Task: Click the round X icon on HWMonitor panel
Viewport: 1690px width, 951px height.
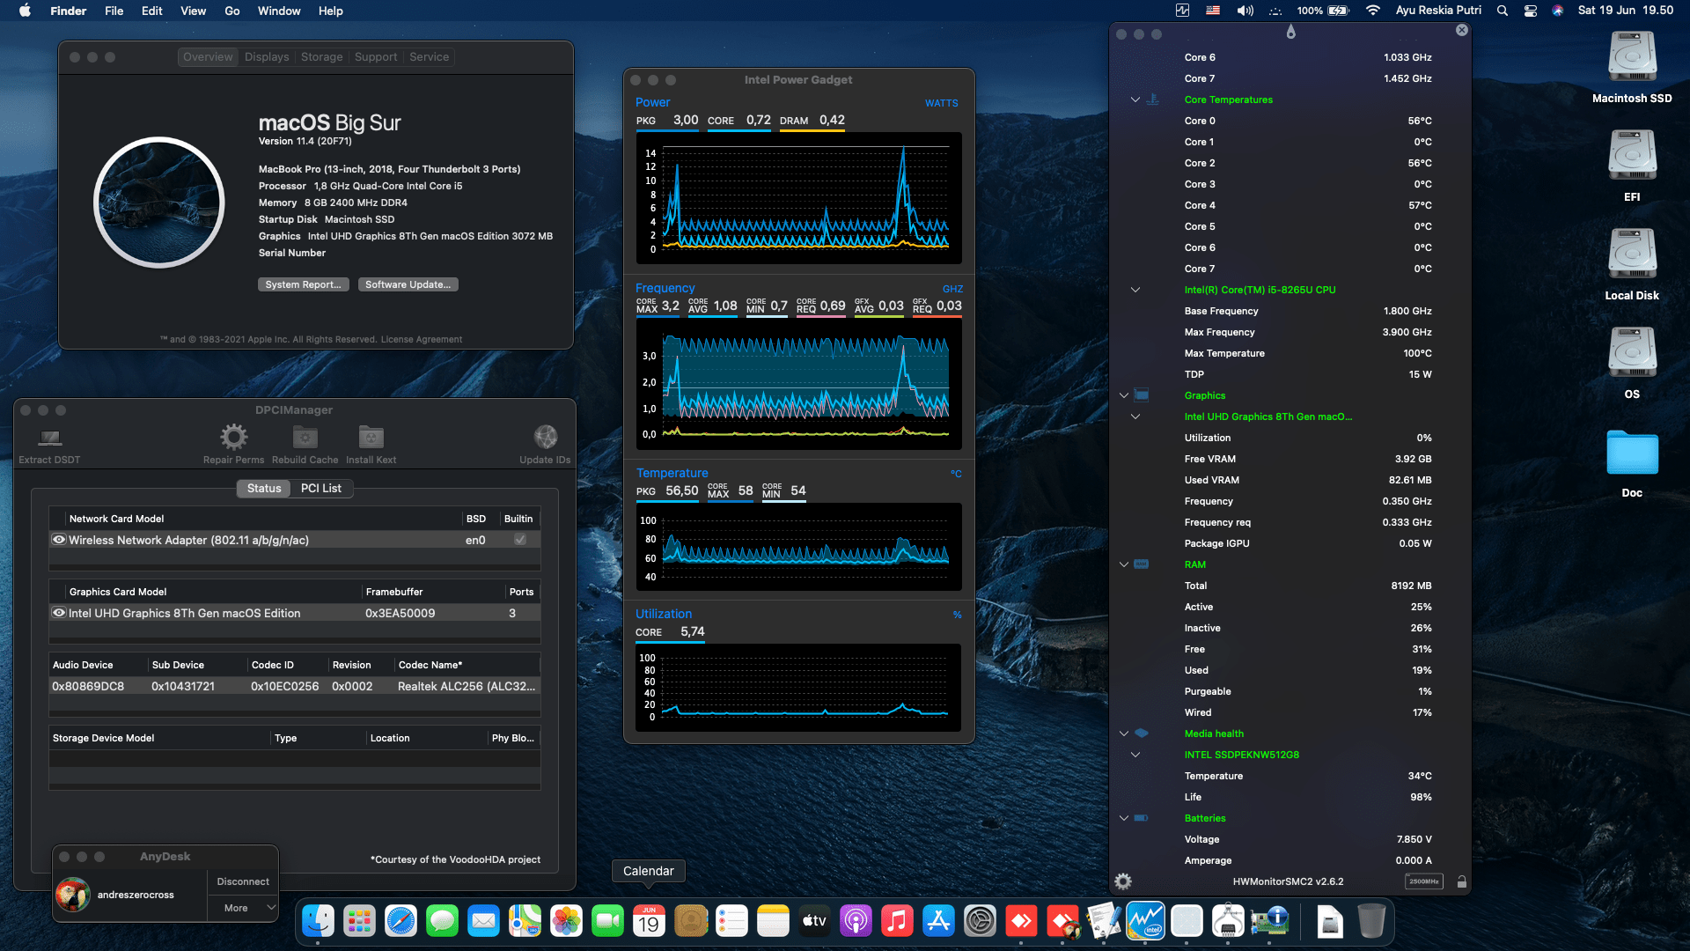Action: click(1462, 30)
